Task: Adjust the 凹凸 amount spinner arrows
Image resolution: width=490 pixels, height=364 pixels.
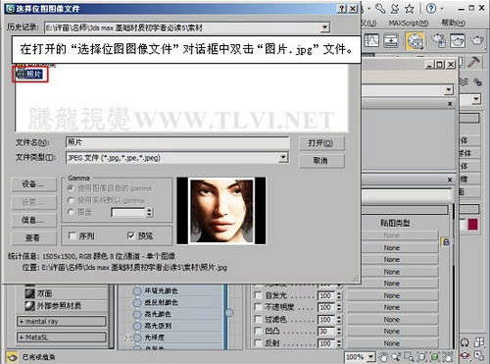Action: coord(339,332)
